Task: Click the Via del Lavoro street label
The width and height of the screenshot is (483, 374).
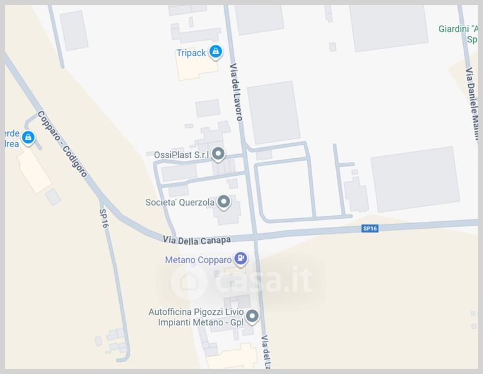Action: [x=236, y=92]
